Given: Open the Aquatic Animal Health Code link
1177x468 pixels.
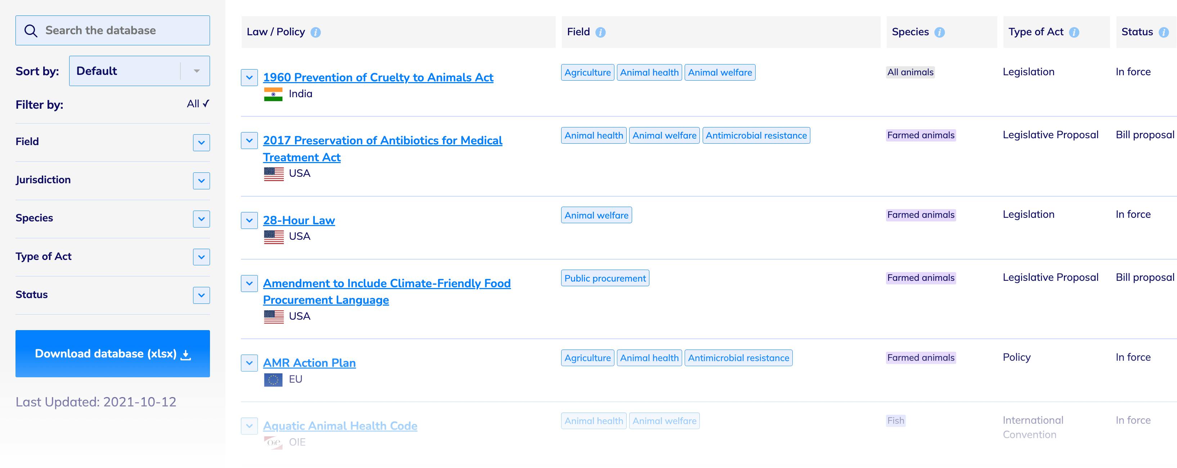Looking at the screenshot, I should click(x=340, y=426).
